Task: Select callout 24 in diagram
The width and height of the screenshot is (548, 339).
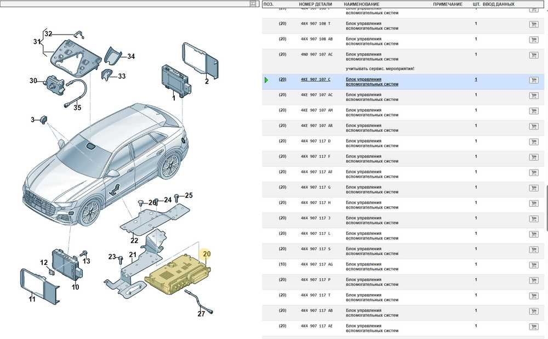Action: 168,200
